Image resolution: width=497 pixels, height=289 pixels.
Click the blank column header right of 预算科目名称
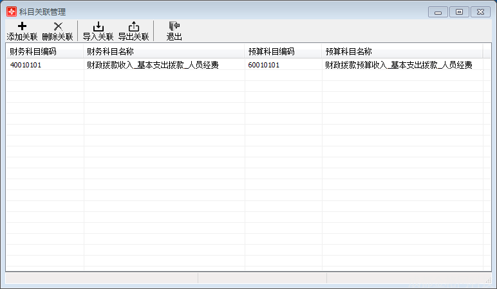click(x=487, y=51)
